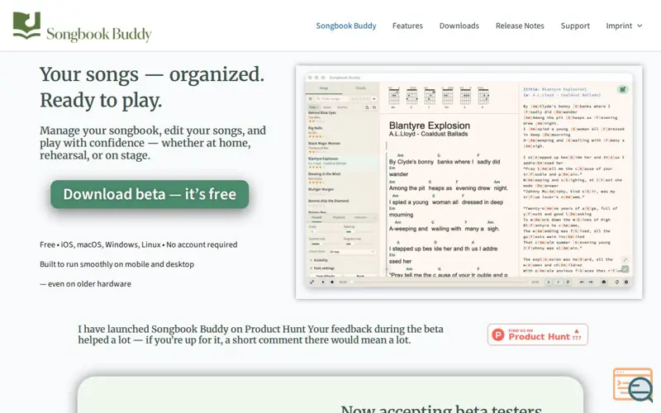The height and width of the screenshot is (413, 661).
Task: Click the 'Download beta — it's free' button
Action: point(150,194)
